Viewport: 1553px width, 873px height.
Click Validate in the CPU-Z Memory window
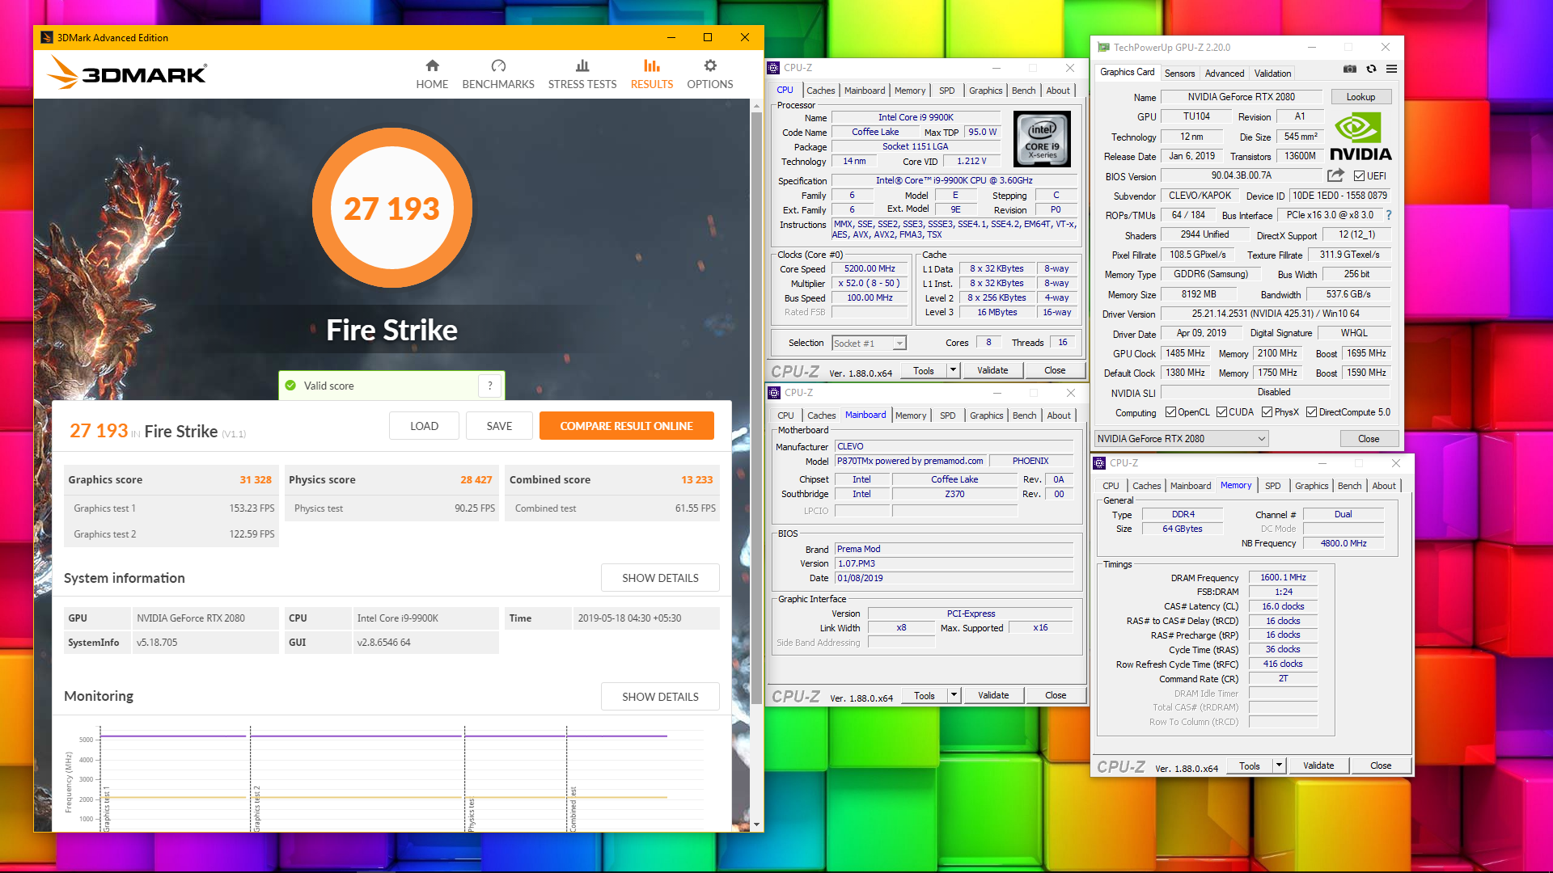[1318, 765]
